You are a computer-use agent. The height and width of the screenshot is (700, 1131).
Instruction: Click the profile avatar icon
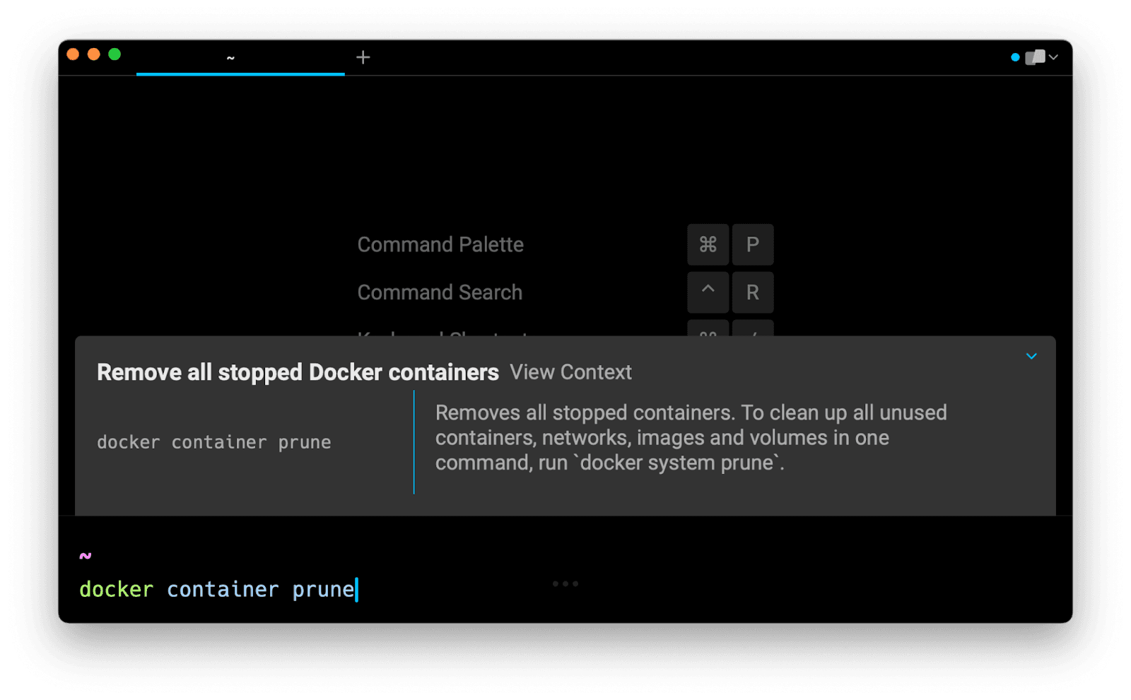click(1035, 57)
